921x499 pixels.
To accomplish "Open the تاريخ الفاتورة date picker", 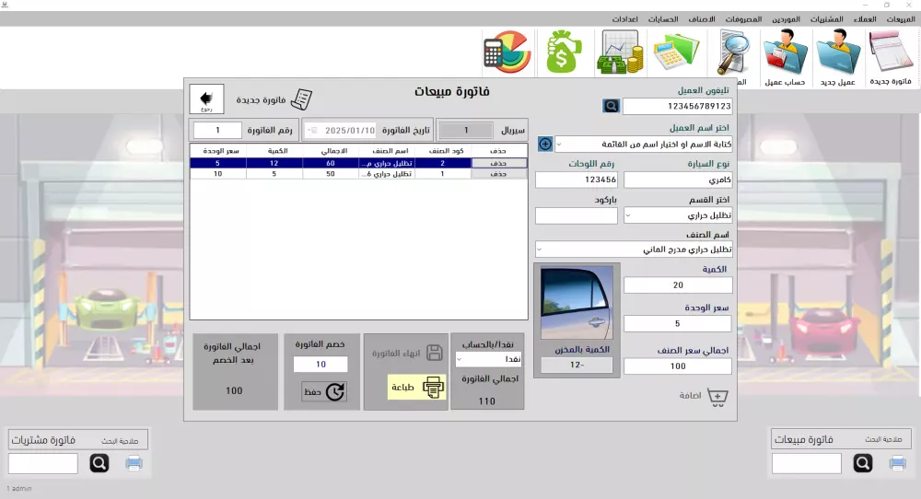I will coord(312,131).
